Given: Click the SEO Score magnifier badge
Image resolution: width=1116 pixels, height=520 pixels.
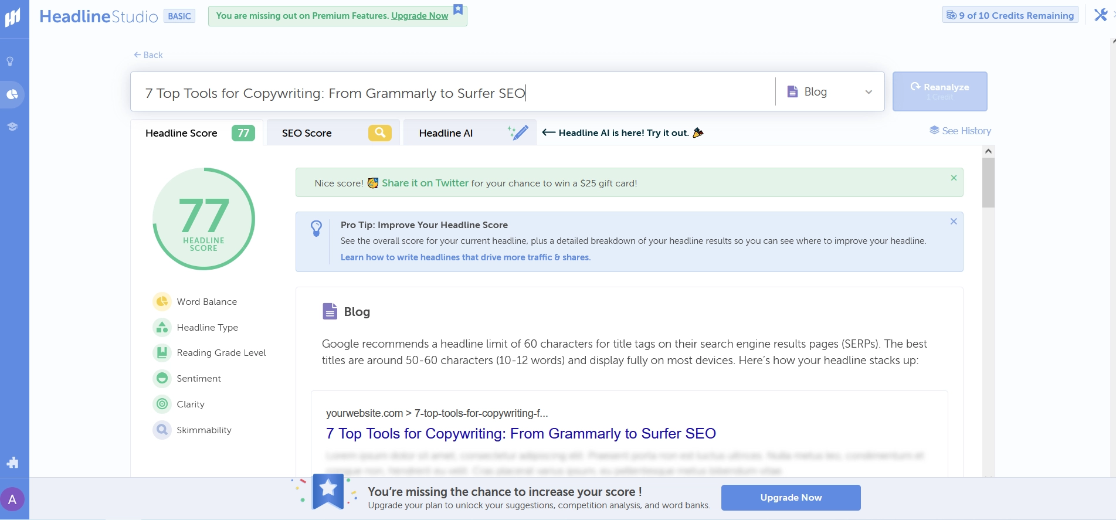Looking at the screenshot, I should [x=380, y=133].
